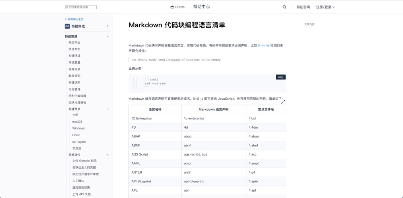Open lint-md hyperlink in paragraph
Image resolution: width=403 pixels, height=198 pixels.
pyautogui.click(x=263, y=45)
